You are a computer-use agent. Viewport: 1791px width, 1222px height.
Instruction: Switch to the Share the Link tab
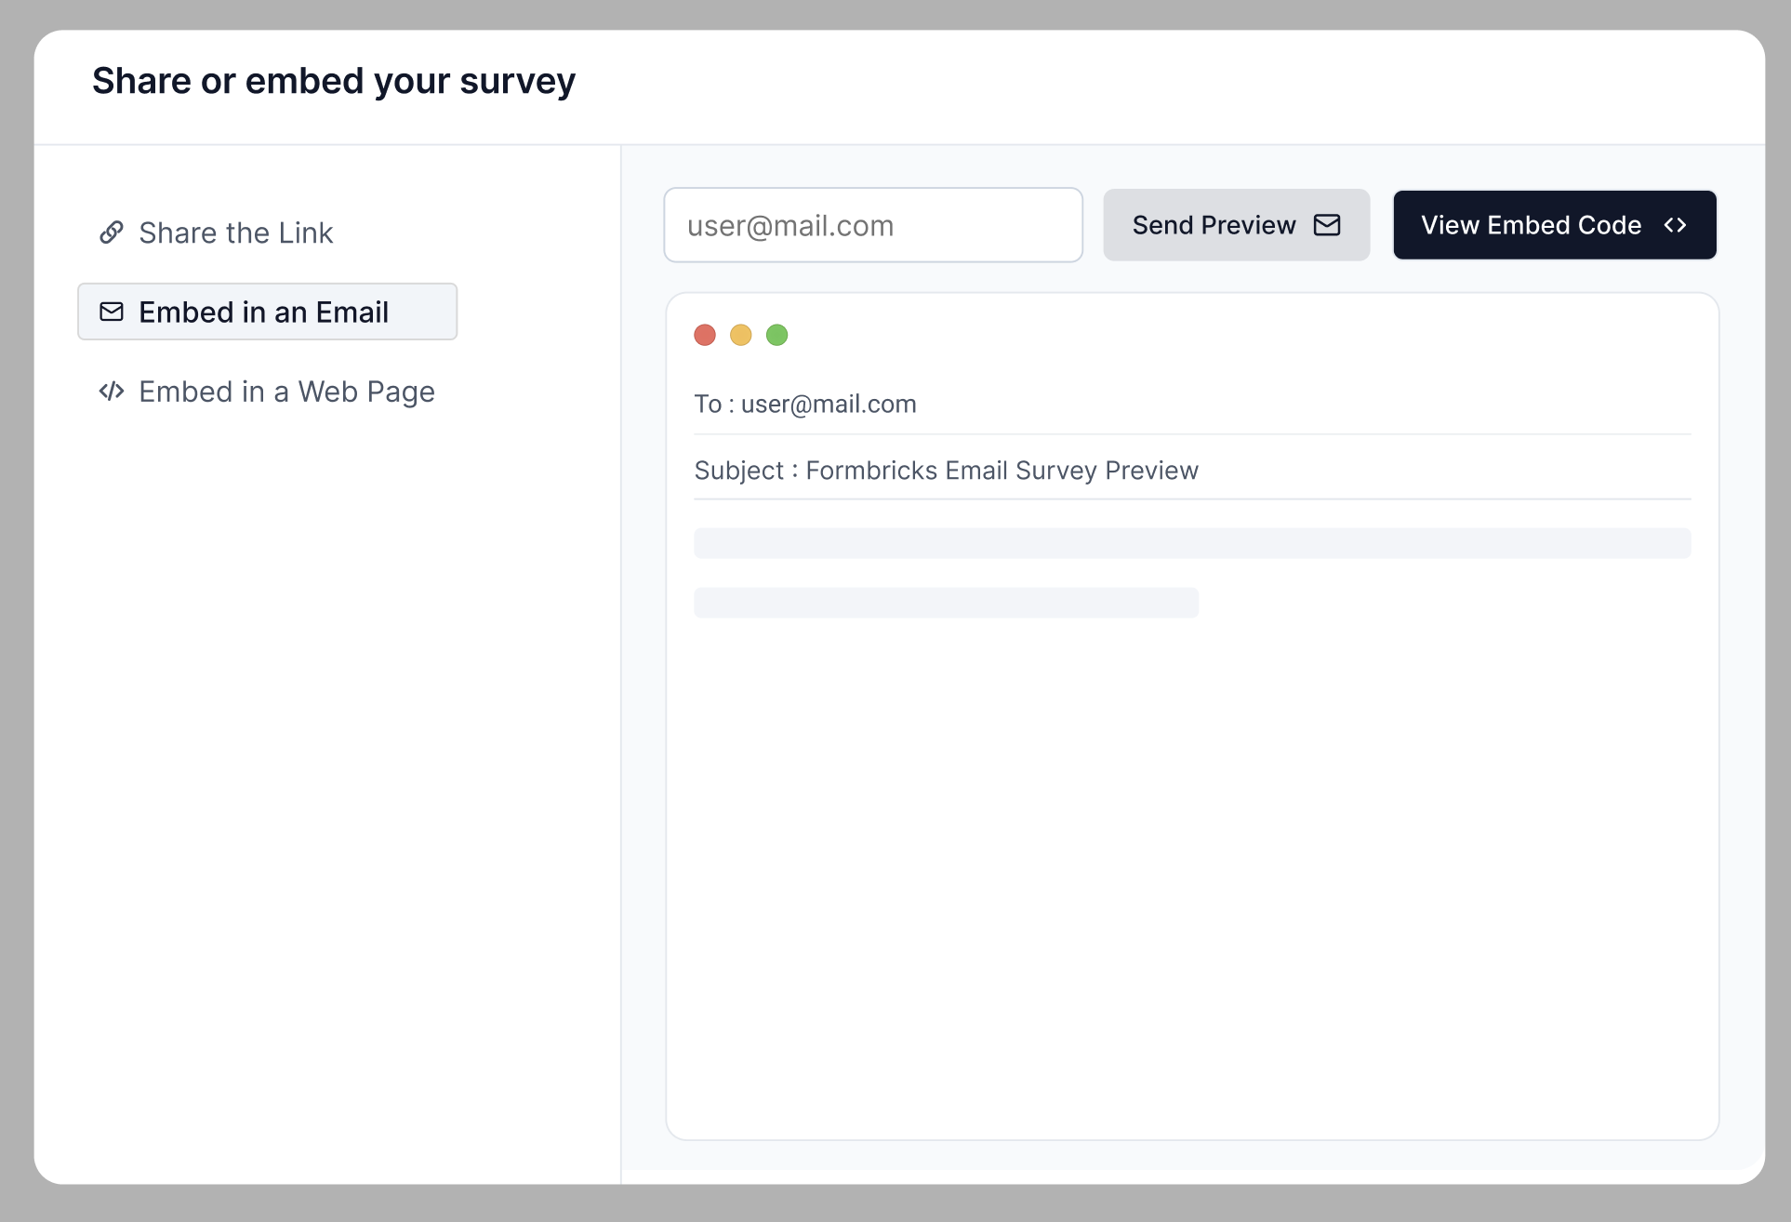click(x=235, y=232)
